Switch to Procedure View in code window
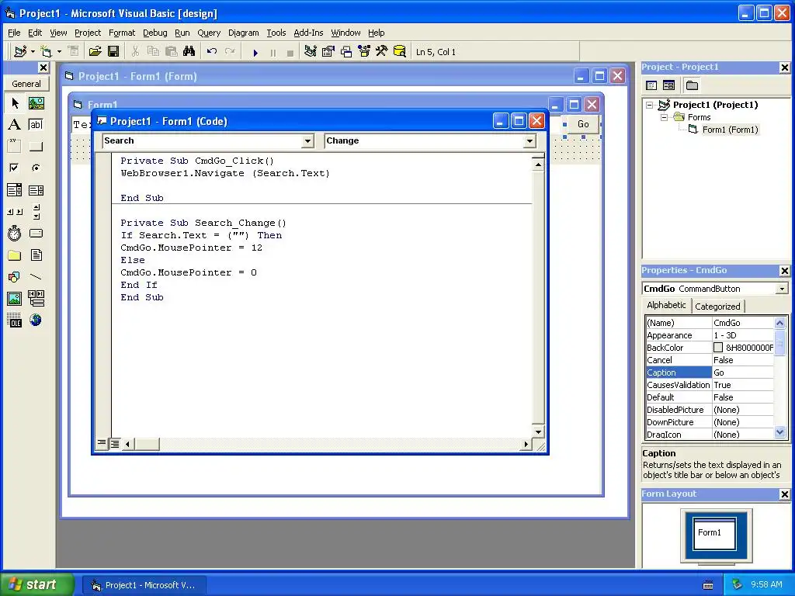This screenshot has height=596, width=795. (x=102, y=443)
